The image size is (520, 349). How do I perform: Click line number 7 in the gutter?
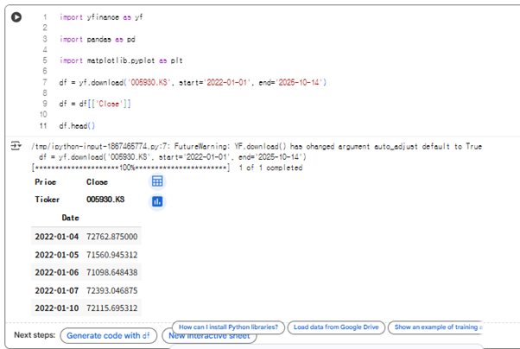[x=45, y=82]
